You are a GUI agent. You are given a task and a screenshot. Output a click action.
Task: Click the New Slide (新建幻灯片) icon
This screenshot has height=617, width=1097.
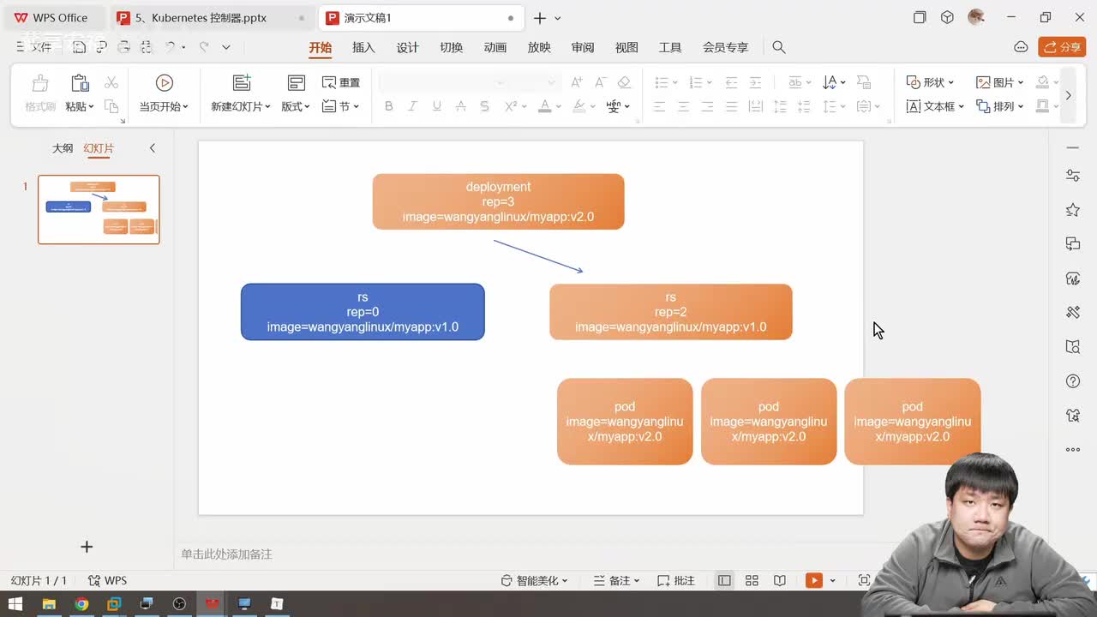[x=242, y=82]
